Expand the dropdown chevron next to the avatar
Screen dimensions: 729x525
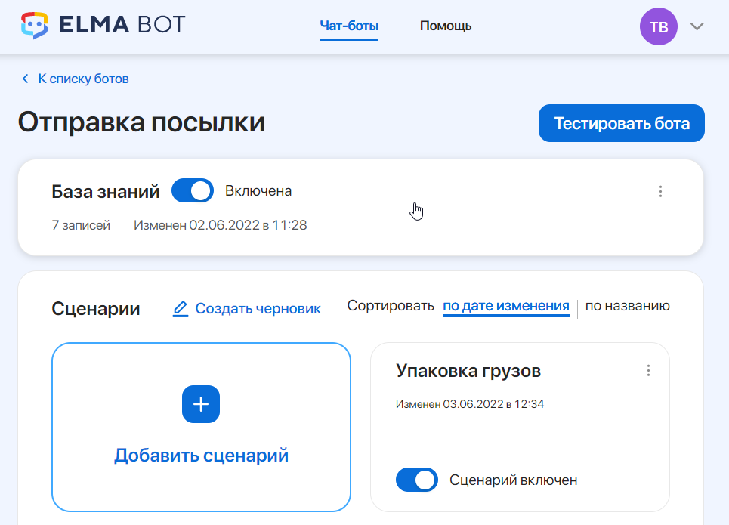695,26
